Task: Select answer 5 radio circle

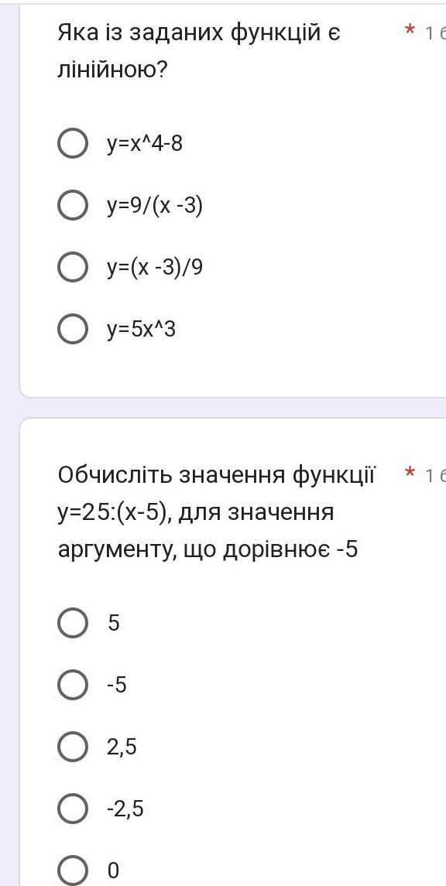Action: coord(72,623)
